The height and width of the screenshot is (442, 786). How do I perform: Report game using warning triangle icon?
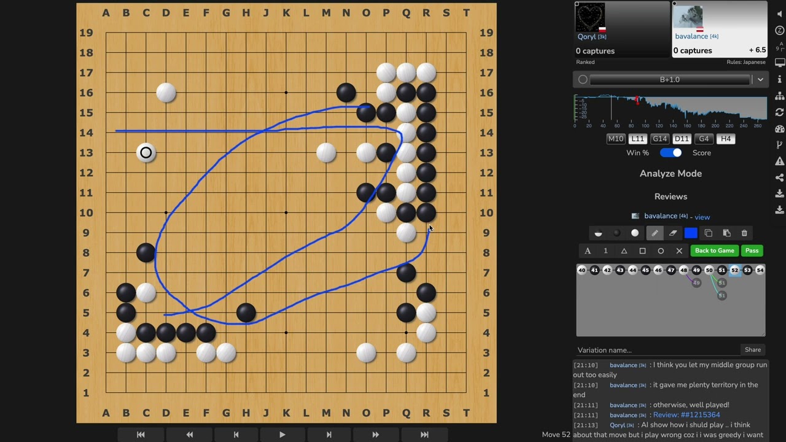[780, 161]
